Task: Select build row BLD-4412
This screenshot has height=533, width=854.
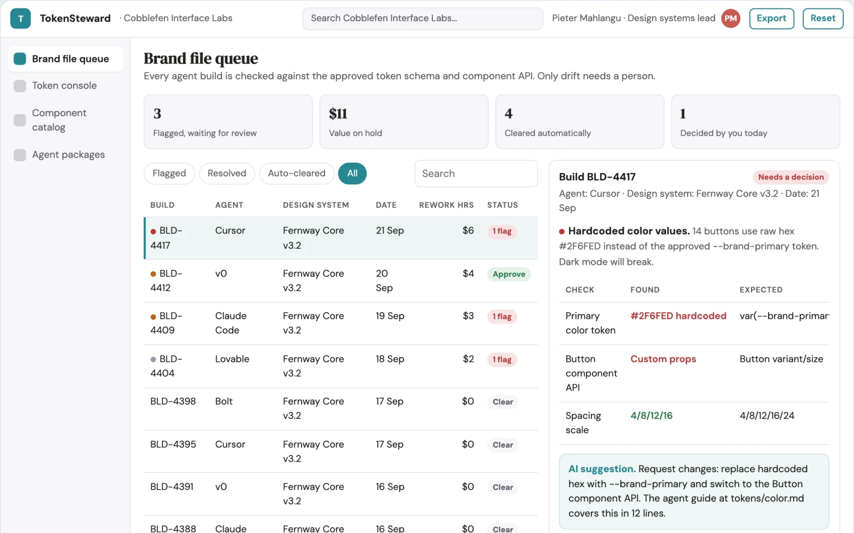Action: click(x=341, y=281)
